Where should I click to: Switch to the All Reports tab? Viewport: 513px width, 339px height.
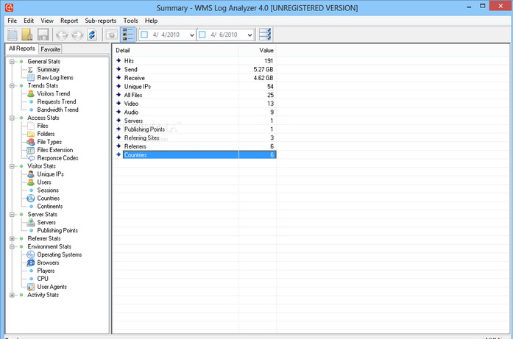coord(21,49)
